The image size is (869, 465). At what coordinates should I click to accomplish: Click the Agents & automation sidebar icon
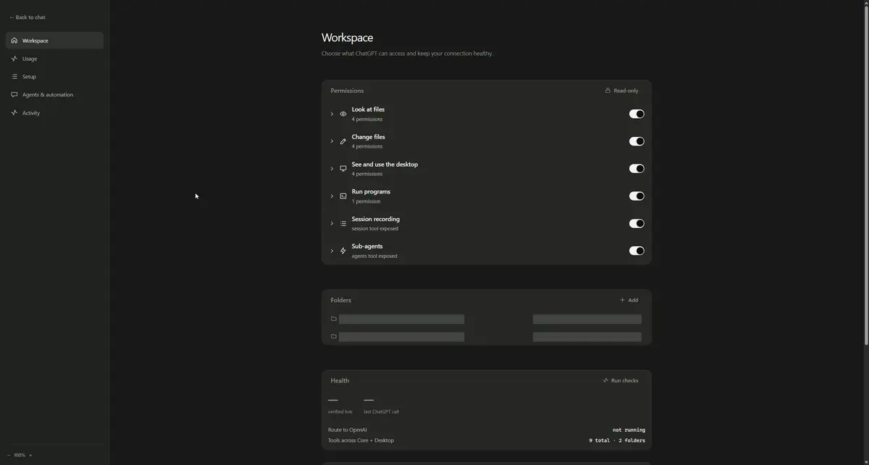(14, 95)
